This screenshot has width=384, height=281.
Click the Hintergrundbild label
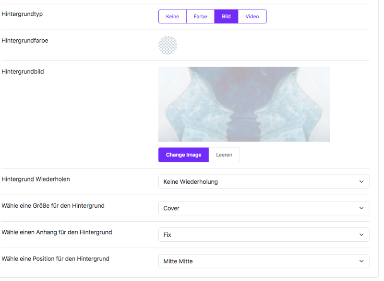23,71
